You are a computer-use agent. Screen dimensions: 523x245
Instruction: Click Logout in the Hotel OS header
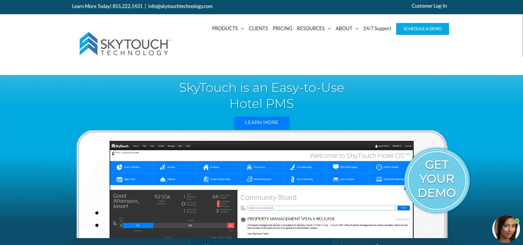[408, 146]
